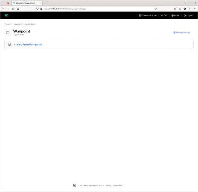
Task: Go to the Projects breadcrumb
Action: pos(8,24)
